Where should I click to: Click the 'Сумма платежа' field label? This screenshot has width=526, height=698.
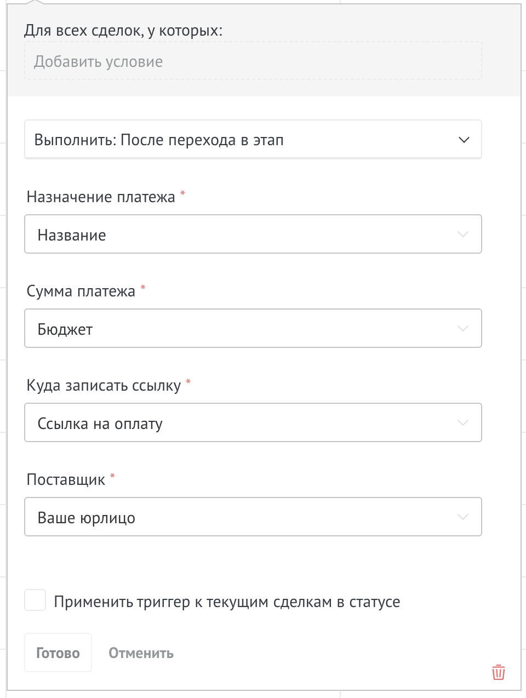(81, 291)
